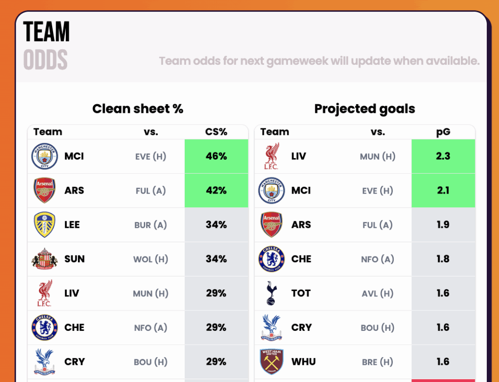The height and width of the screenshot is (382, 499).
Task: Select the 2.3 projected goals cell for LIV
Action: [x=443, y=157]
